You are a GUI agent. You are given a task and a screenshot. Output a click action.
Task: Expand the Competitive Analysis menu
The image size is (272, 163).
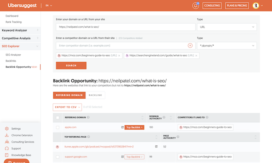20,38
